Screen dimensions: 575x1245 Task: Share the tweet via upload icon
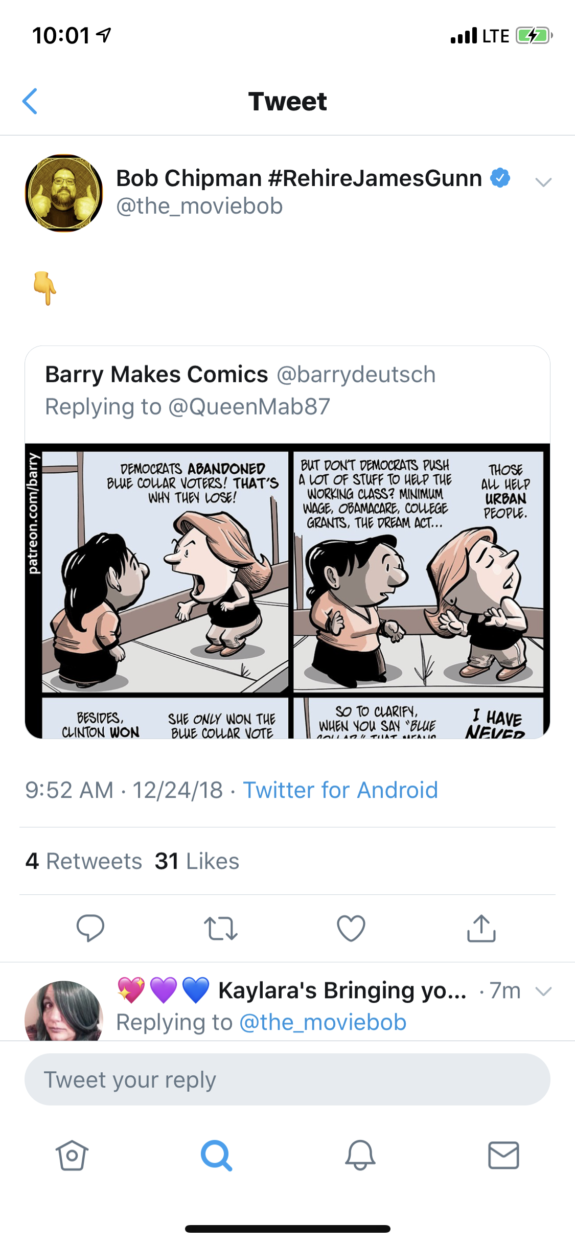481,928
